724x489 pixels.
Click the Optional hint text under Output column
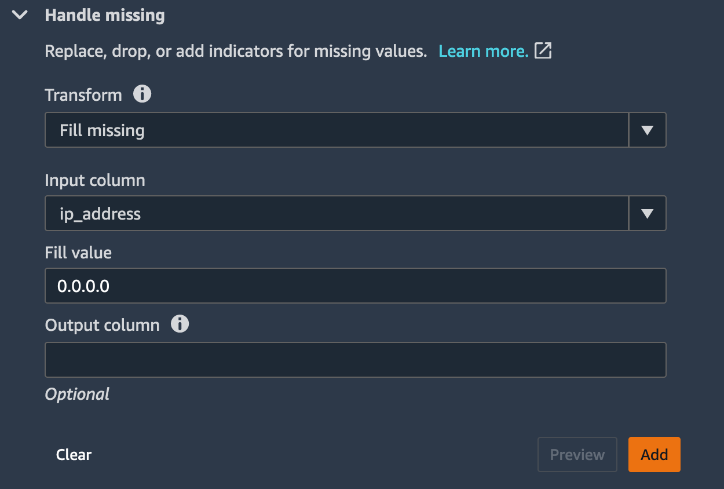(x=77, y=394)
